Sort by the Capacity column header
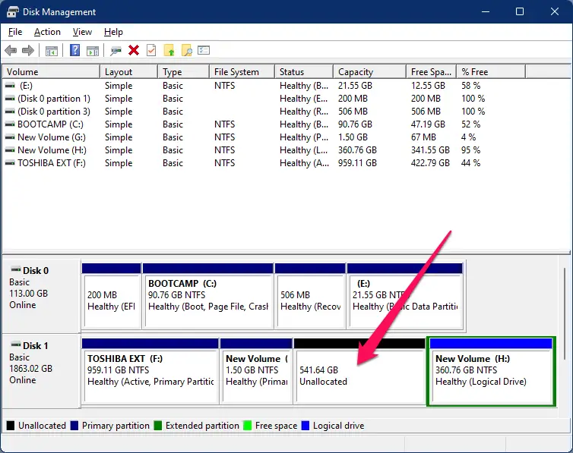 point(356,72)
